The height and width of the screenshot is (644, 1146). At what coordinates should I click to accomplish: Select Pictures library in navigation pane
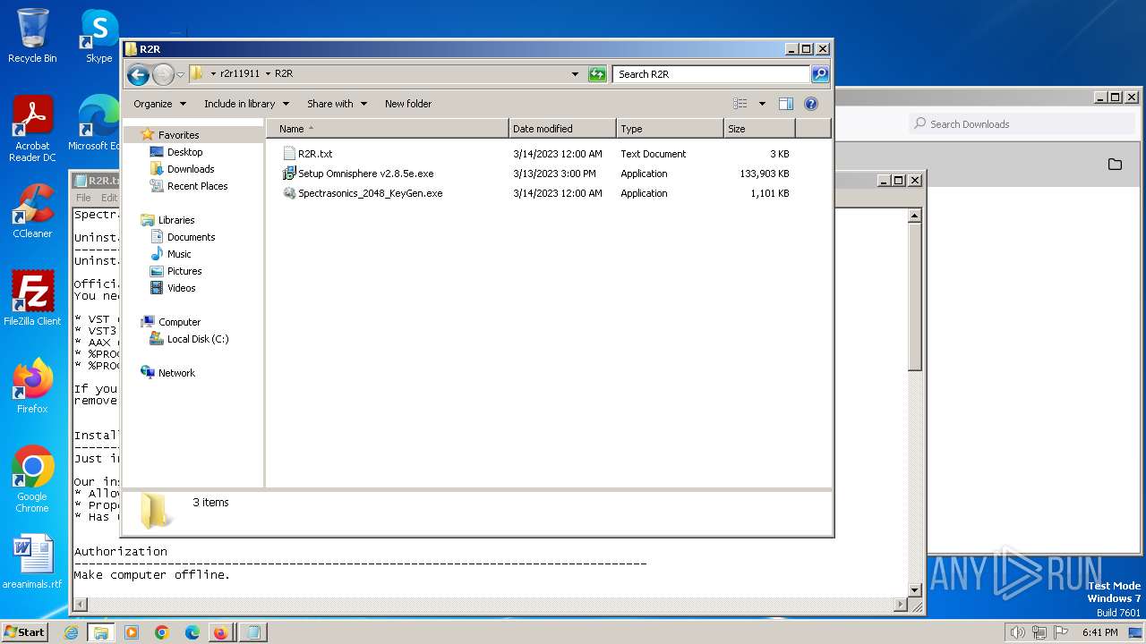pos(184,271)
